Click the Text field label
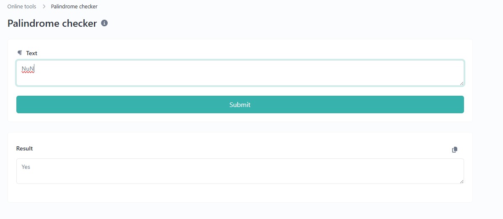Image resolution: width=503 pixels, height=219 pixels. (x=31, y=53)
